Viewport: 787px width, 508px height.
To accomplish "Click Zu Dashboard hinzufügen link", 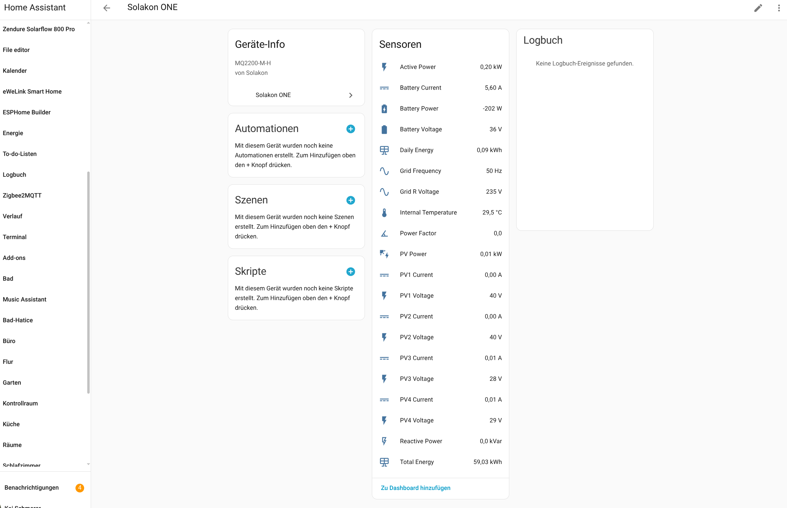I will [x=415, y=488].
